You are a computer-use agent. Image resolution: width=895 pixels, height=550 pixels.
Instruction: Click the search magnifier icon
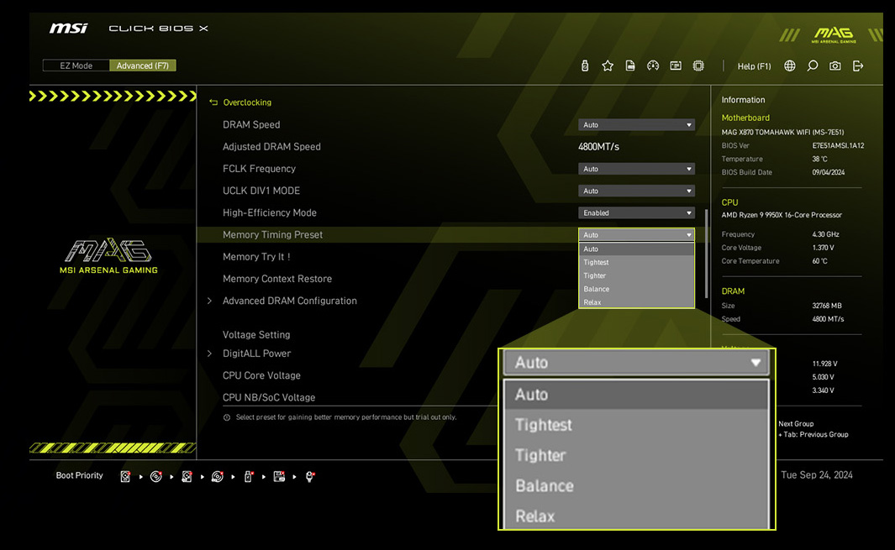click(x=812, y=65)
